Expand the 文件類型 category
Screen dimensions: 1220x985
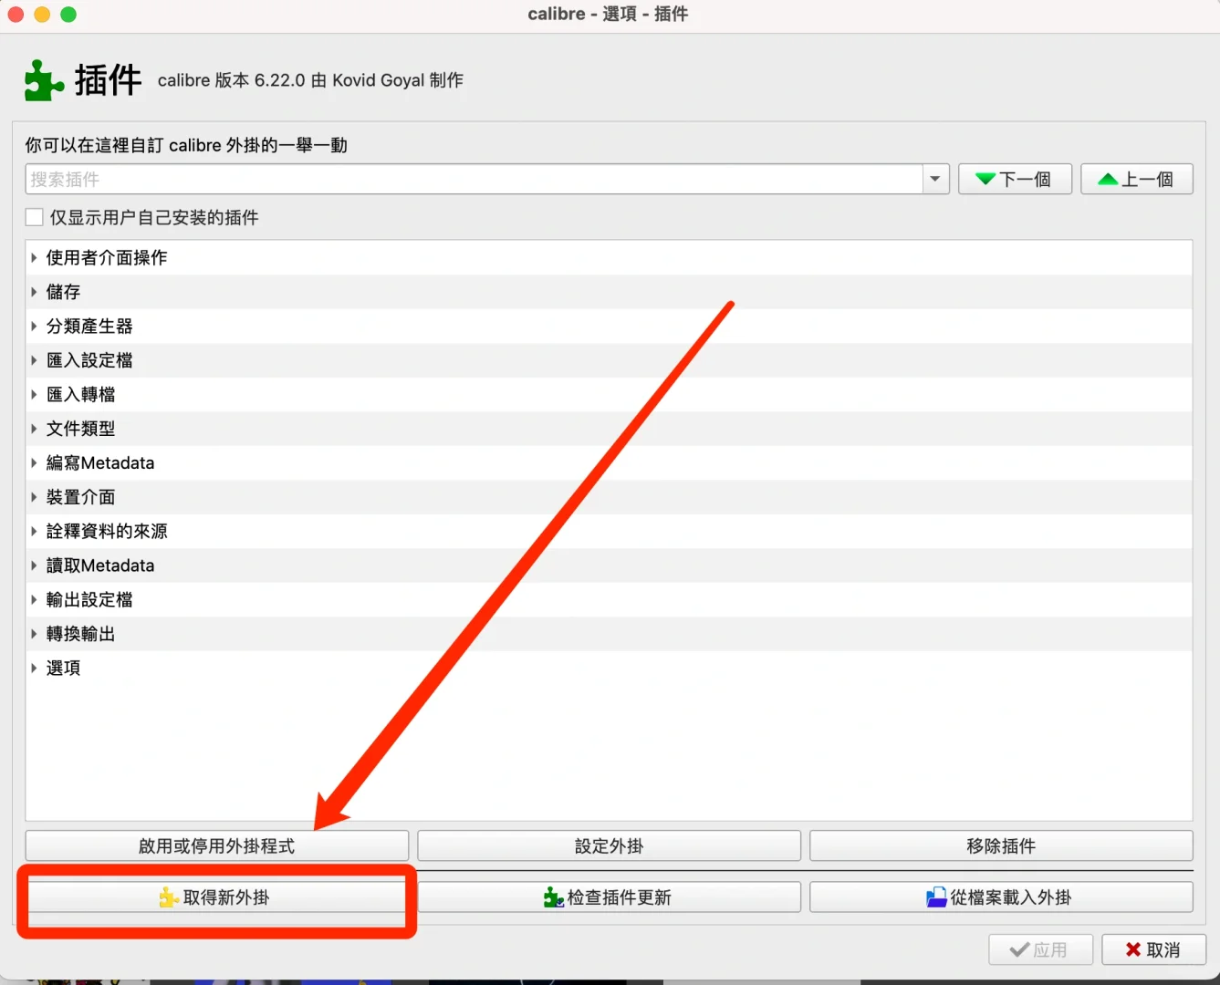click(34, 429)
